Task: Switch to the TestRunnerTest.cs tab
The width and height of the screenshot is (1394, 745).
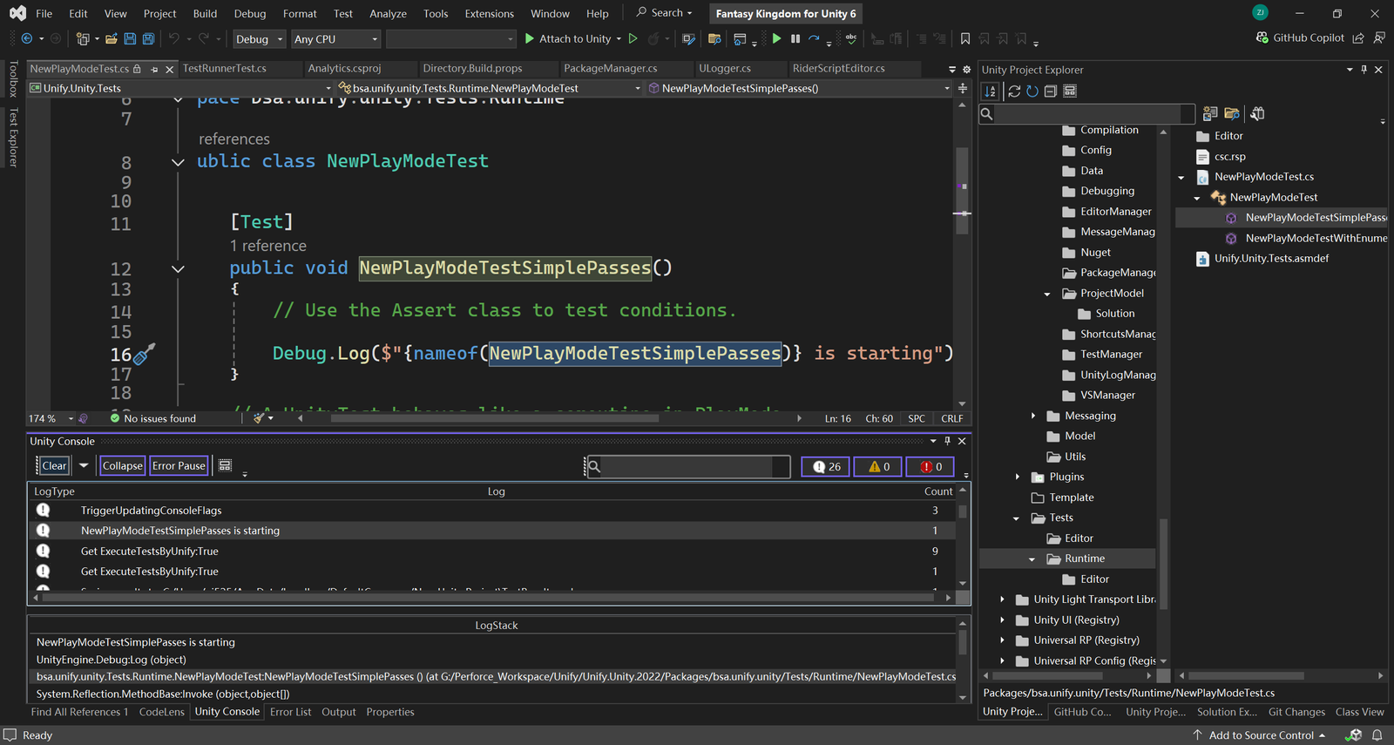Action: tap(225, 68)
